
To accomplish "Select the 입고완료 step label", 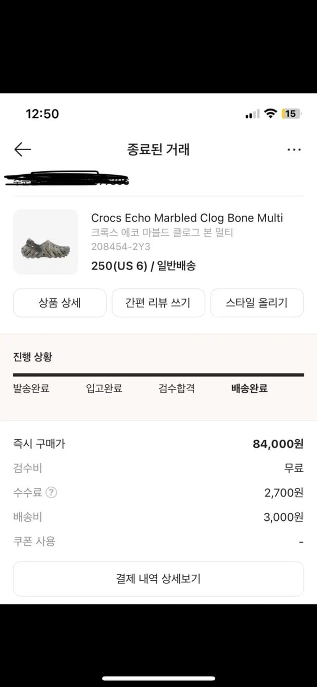I will pyautogui.click(x=104, y=388).
